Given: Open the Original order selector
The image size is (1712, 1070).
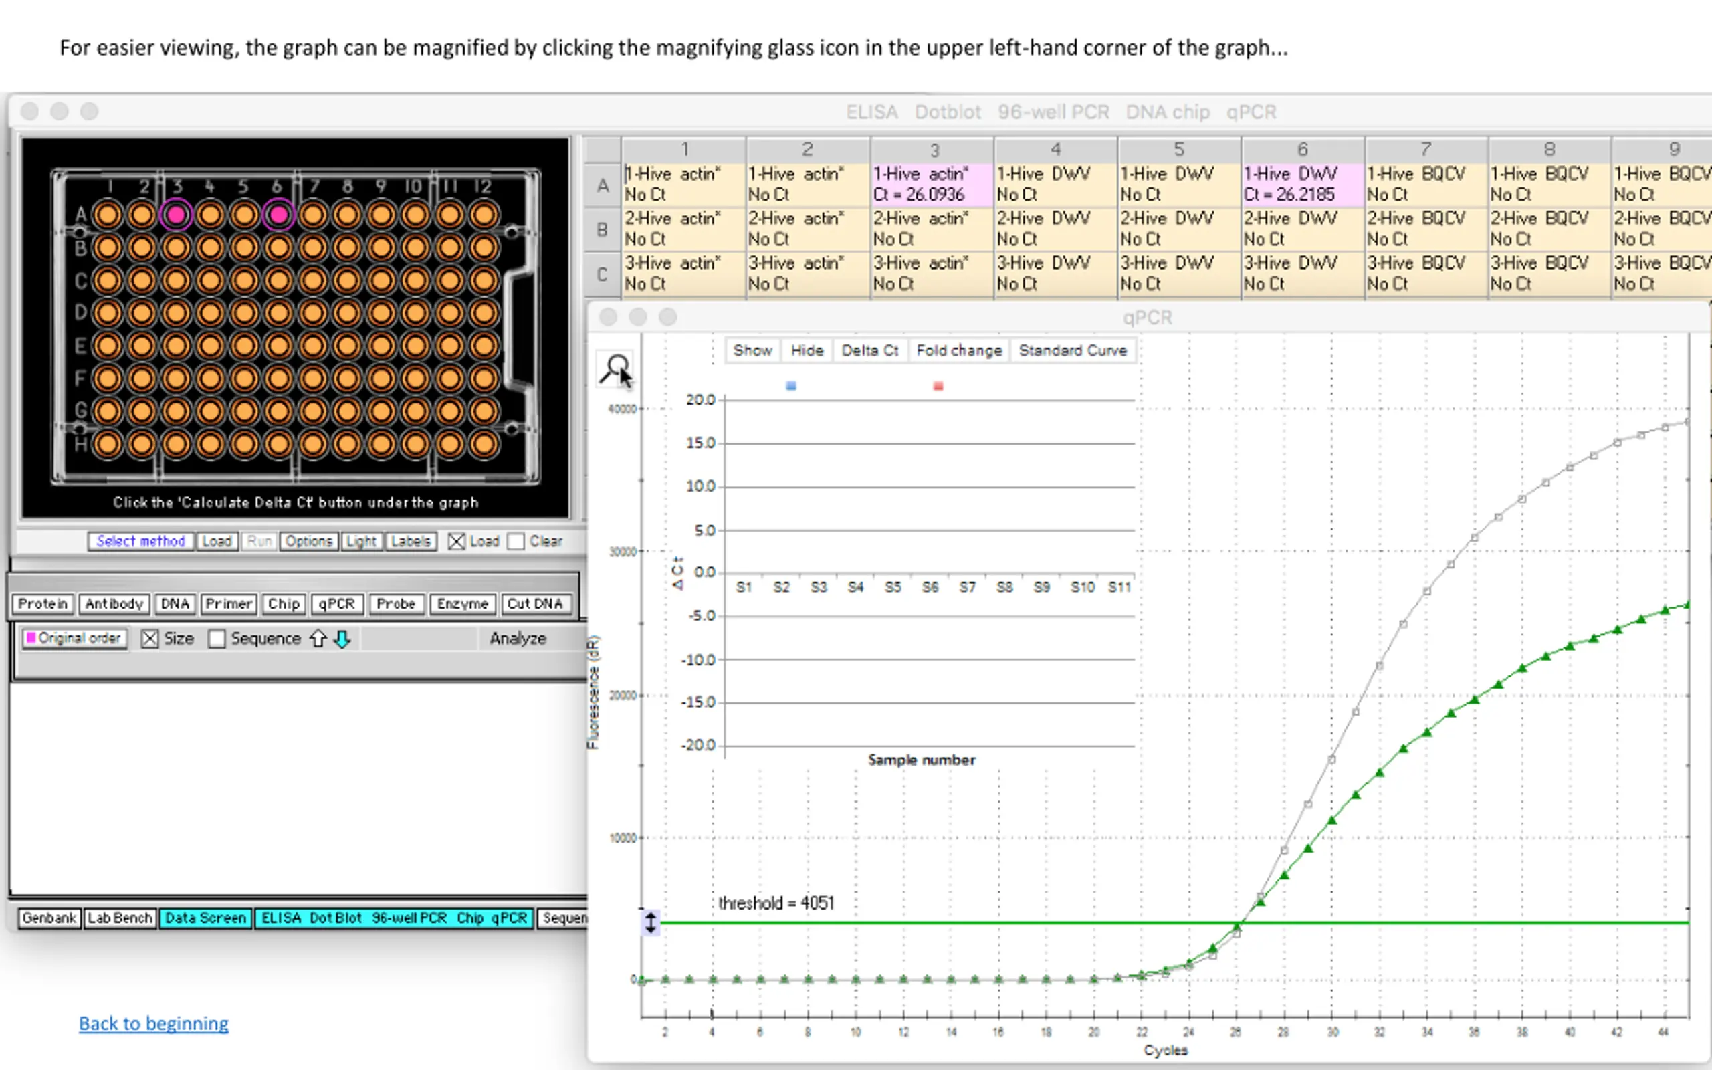Looking at the screenshot, I should (x=74, y=638).
